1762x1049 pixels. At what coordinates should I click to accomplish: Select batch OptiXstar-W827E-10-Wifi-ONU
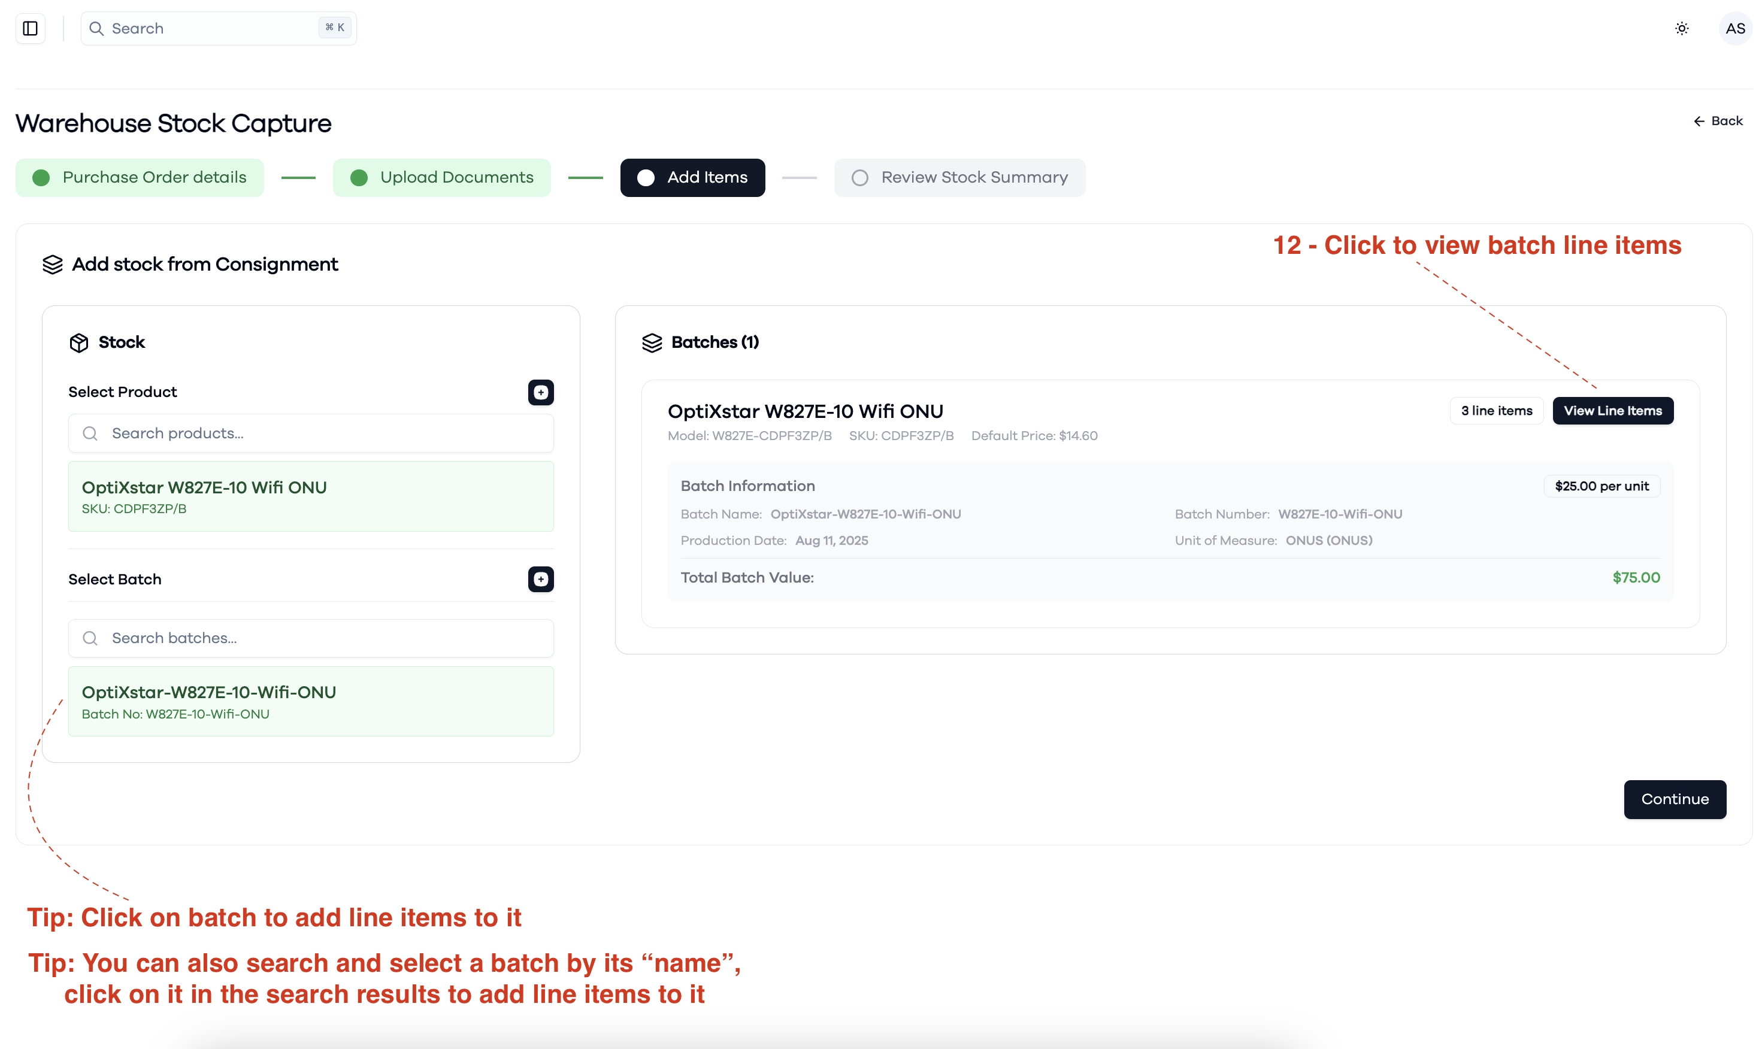311,701
